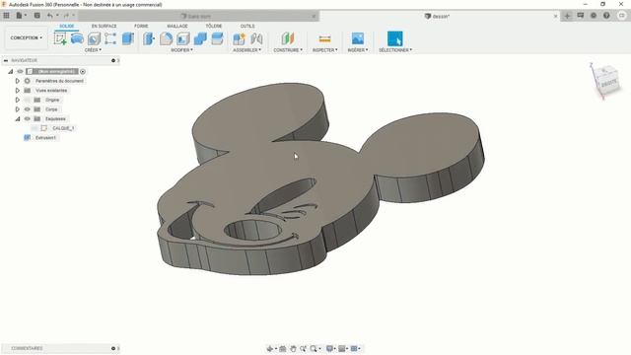
Task: Click the Joint icon in Assembler
Action: pos(256,38)
